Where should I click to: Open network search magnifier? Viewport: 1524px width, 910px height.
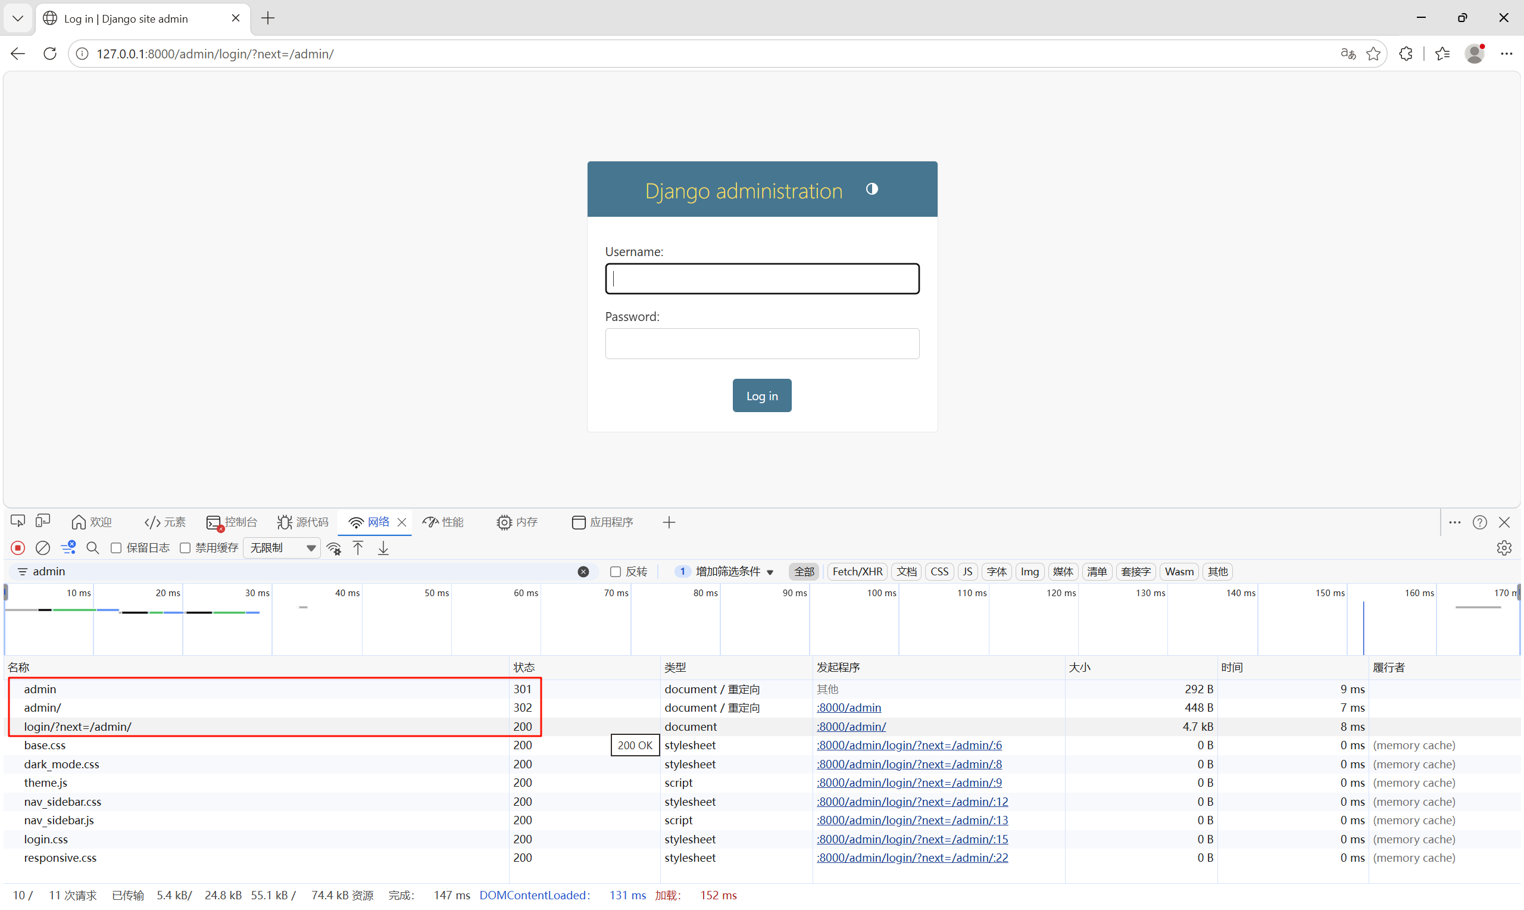pyautogui.click(x=92, y=547)
